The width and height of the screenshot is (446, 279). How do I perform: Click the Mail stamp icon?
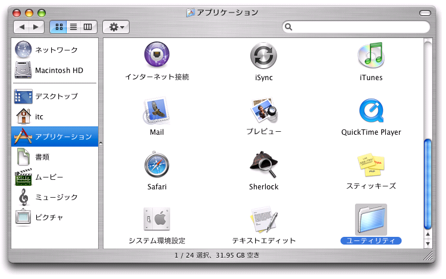coord(156,110)
